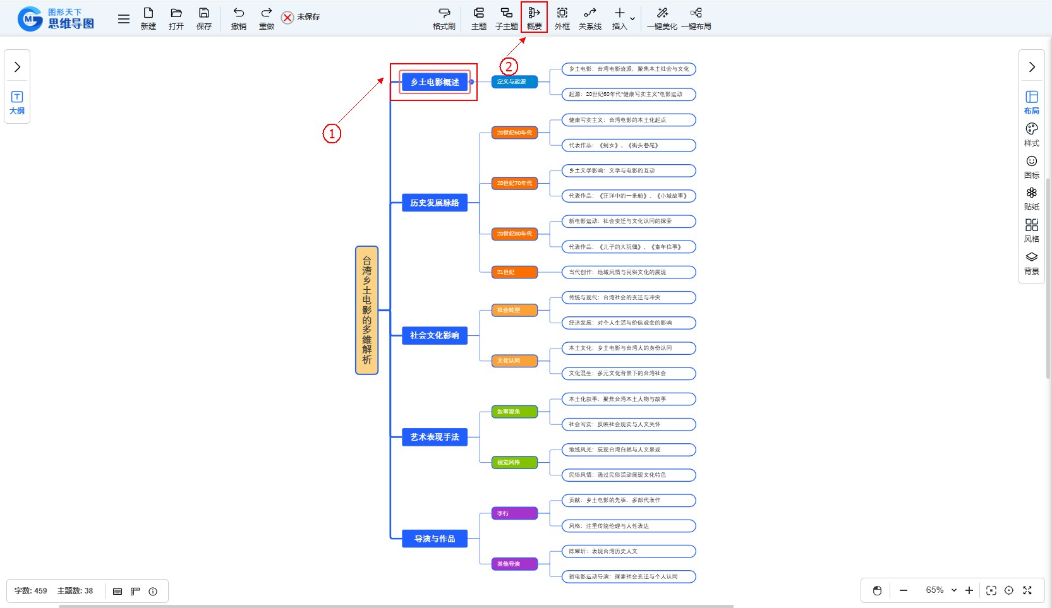Click the 撤销 undo icon

(x=238, y=18)
